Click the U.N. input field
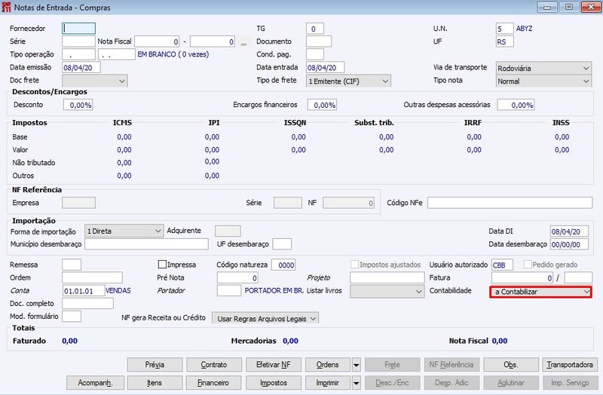Screen dimensions: 603x395 pyautogui.click(x=504, y=29)
